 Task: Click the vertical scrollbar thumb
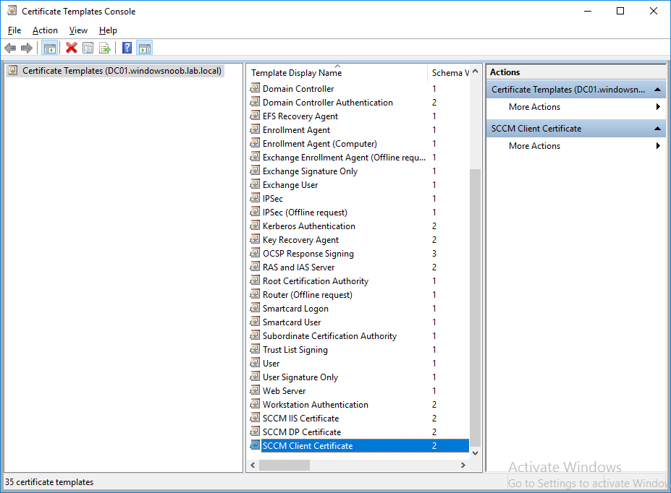click(x=476, y=308)
